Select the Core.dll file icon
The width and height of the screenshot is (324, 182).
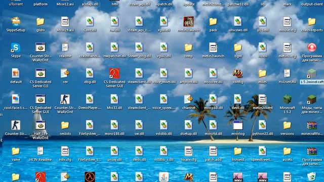90,22
